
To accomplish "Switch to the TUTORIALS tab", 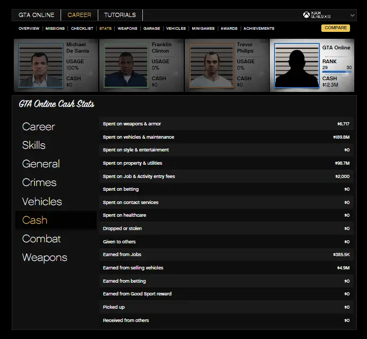I will click(x=120, y=15).
